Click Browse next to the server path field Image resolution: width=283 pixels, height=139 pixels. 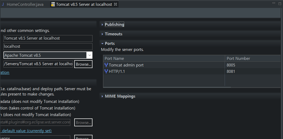[83, 123]
